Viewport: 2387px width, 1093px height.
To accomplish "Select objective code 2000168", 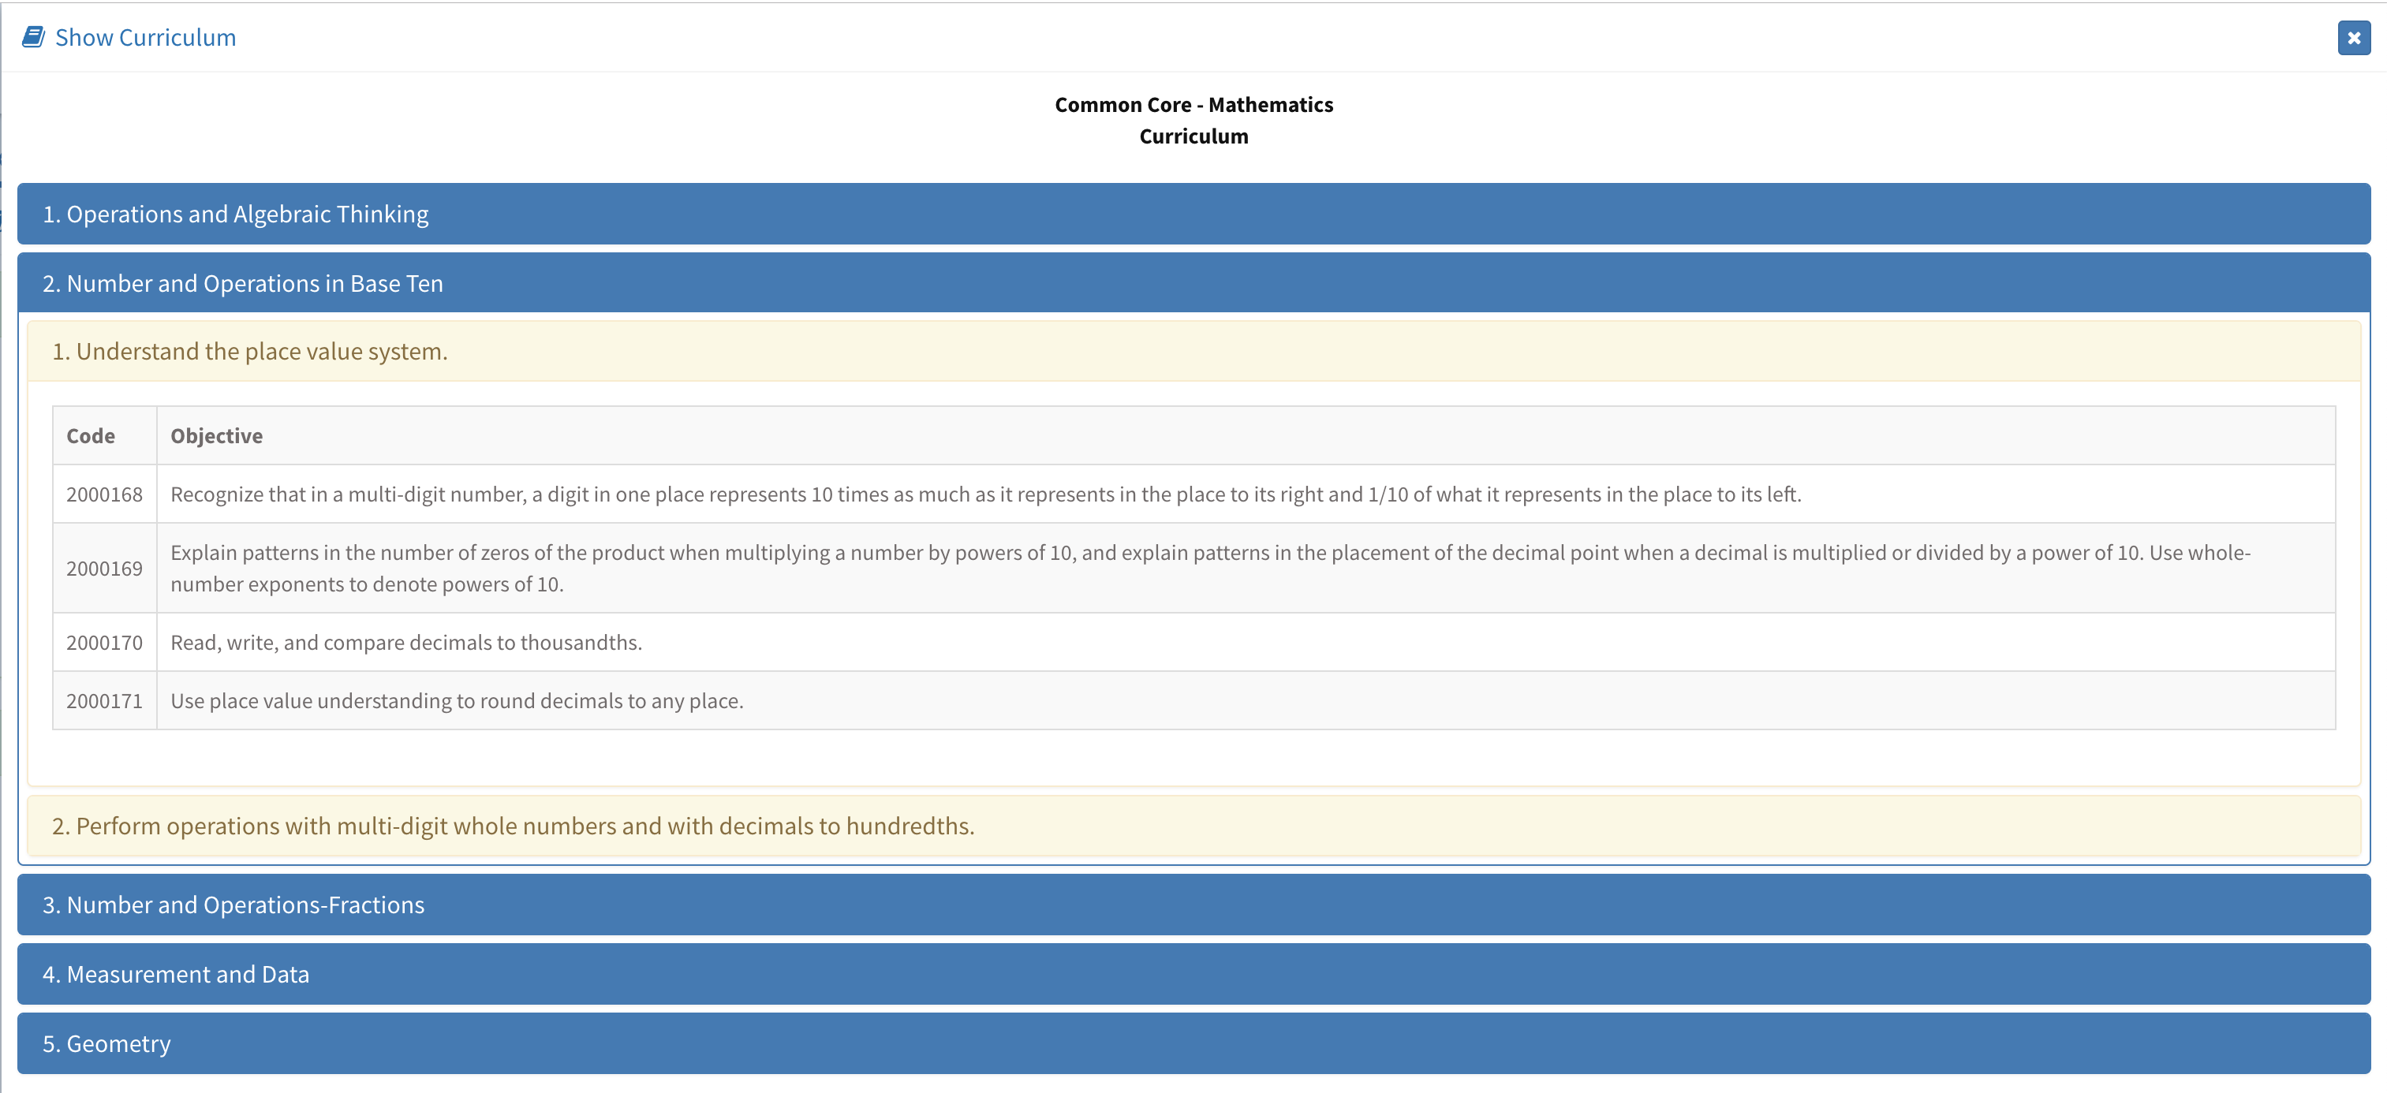I will [105, 494].
